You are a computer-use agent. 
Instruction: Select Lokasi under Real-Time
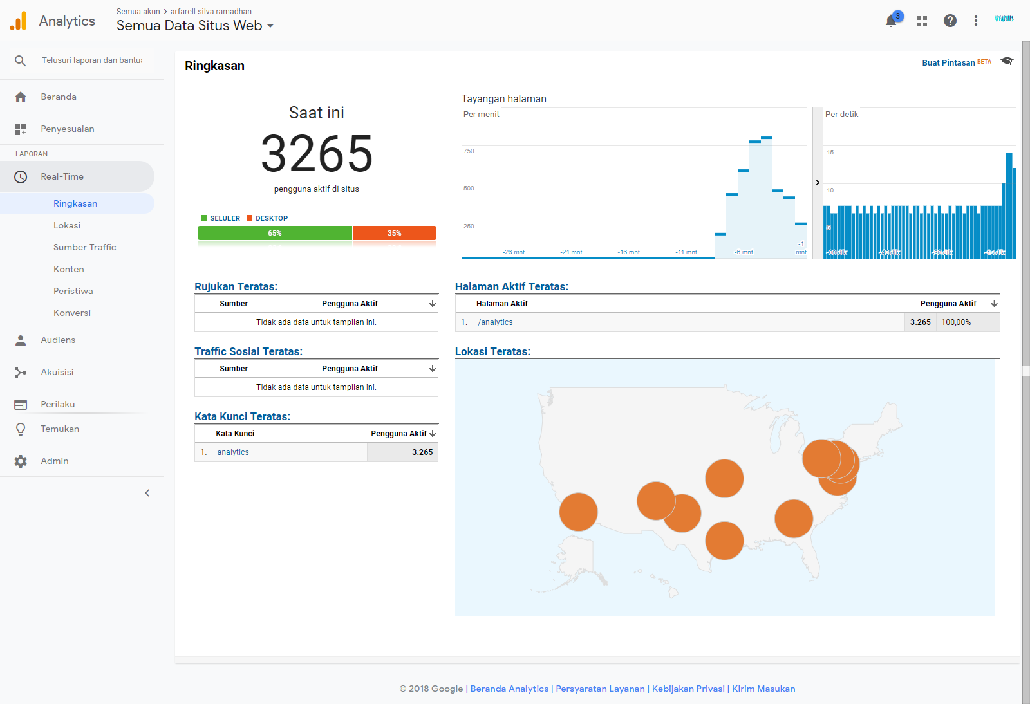[67, 225]
